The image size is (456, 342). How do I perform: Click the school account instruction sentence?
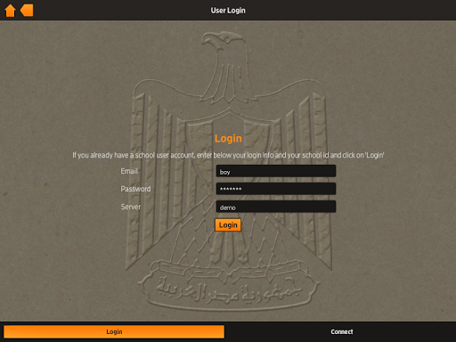(x=228, y=155)
